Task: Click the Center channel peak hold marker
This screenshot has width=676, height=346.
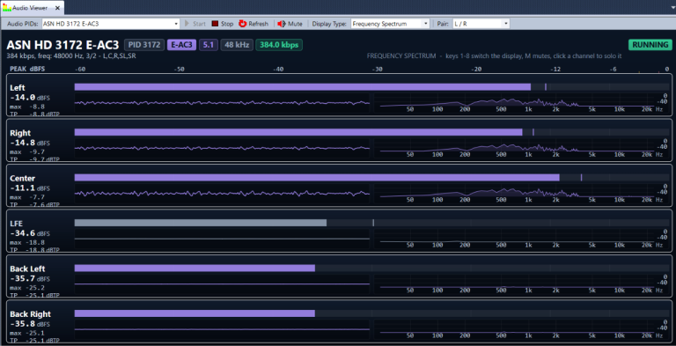Action: [x=581, y=177]
